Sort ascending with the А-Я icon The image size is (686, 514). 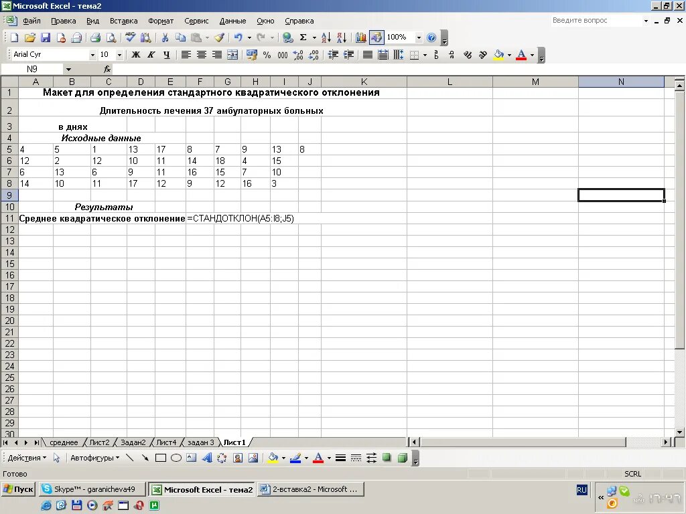tap(326, 37)
